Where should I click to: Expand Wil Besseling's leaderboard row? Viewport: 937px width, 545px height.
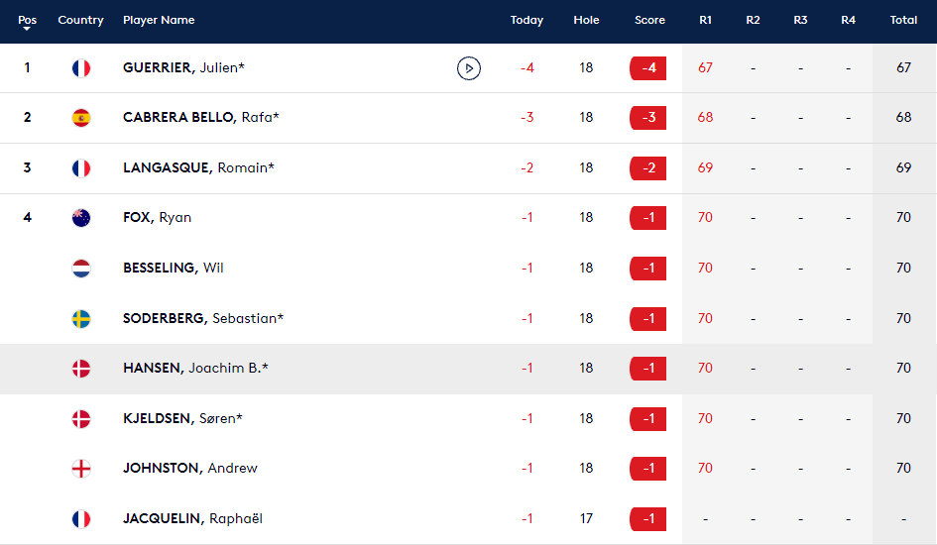coord(297,269)
